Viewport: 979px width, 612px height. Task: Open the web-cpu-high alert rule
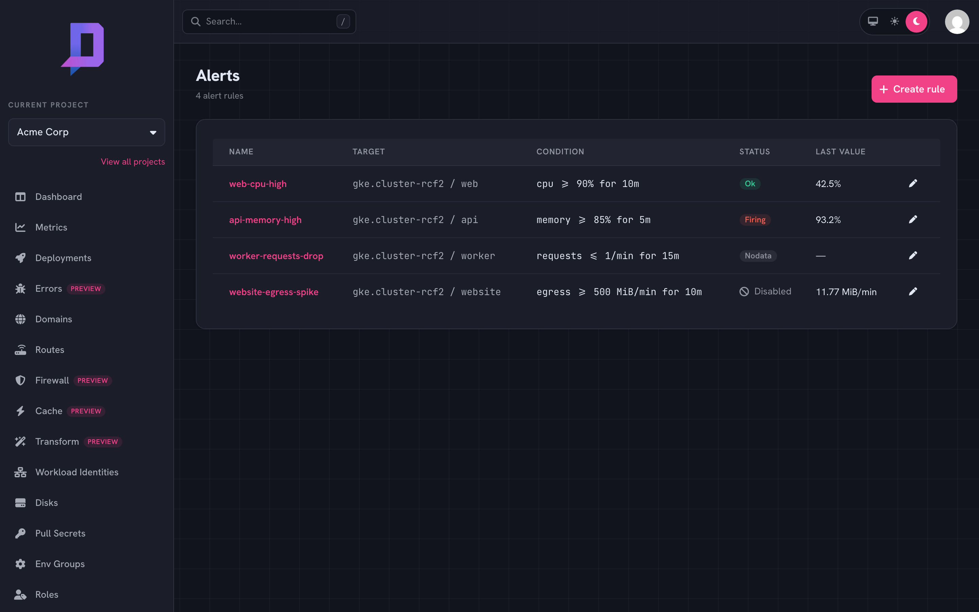pyautogui.click(x=258, y=184)
